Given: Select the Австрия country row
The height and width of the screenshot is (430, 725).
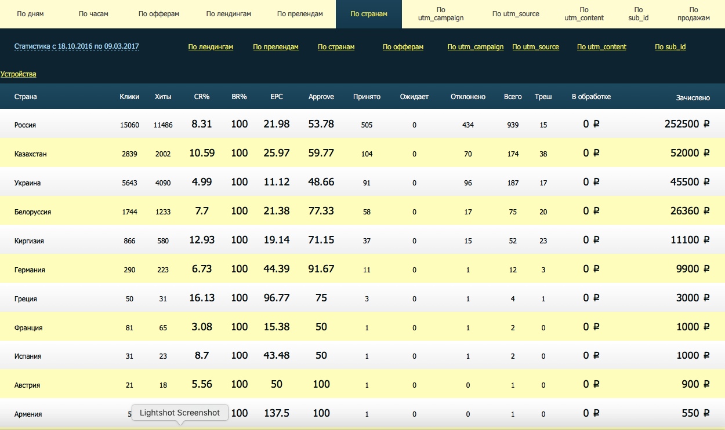Looking at the screenshot, I should pyautogui.click(x=362, y=384).
